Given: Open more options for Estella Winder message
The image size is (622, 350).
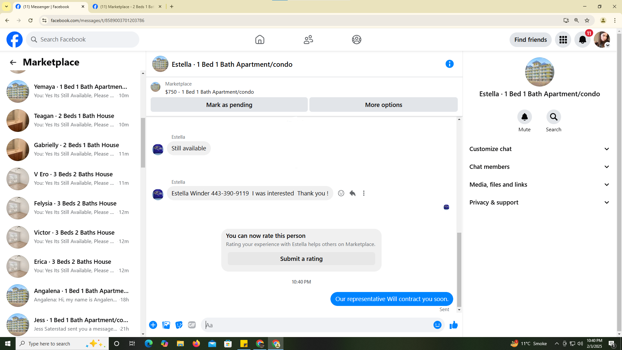Looking at the screenshot, I should point(364,193).
